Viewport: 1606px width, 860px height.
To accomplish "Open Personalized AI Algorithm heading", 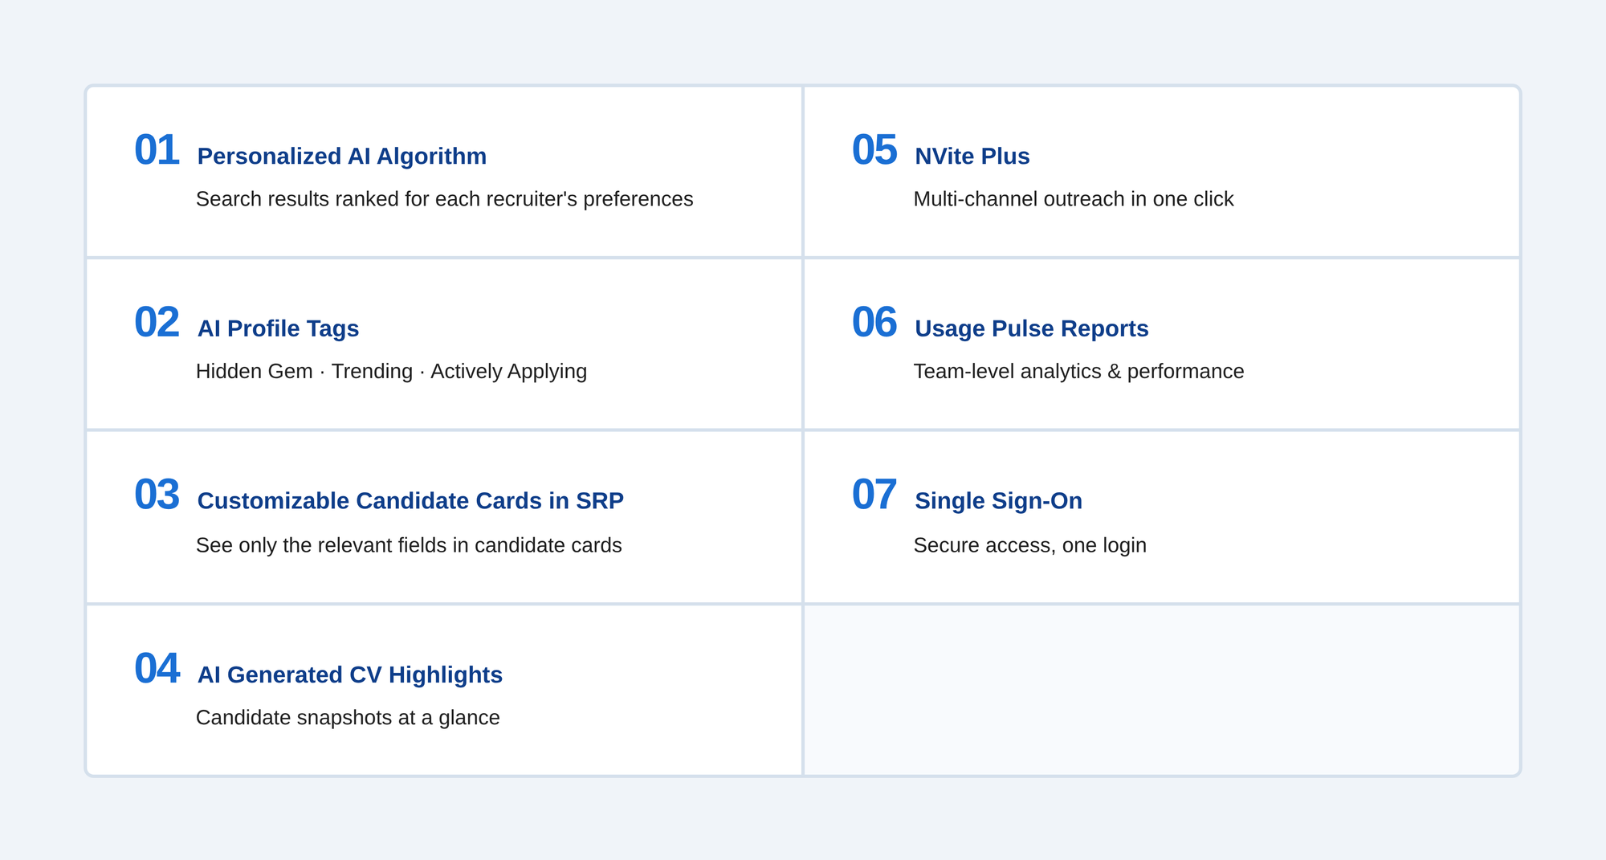I will (x=342, y=156).
